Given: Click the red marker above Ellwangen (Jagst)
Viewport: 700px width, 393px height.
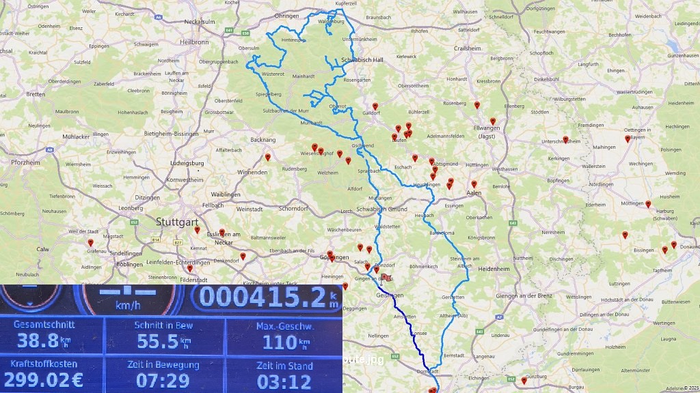Looking at the screenshot, I should tap(492, 121).
